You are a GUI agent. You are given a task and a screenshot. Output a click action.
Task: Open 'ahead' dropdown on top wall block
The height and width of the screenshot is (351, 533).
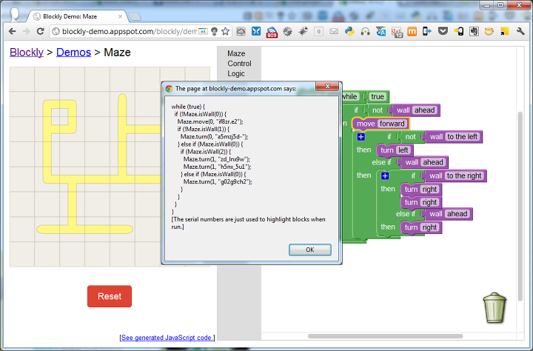point(425,110)
